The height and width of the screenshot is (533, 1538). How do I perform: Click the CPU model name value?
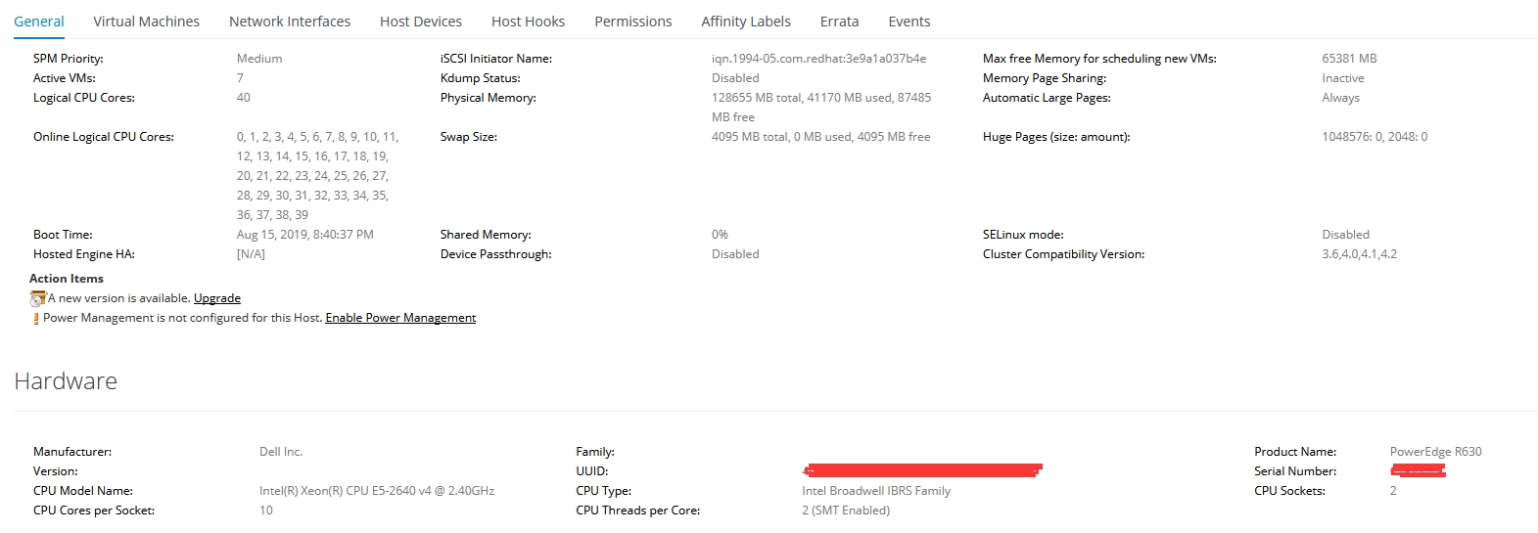(x=377, y=491)
